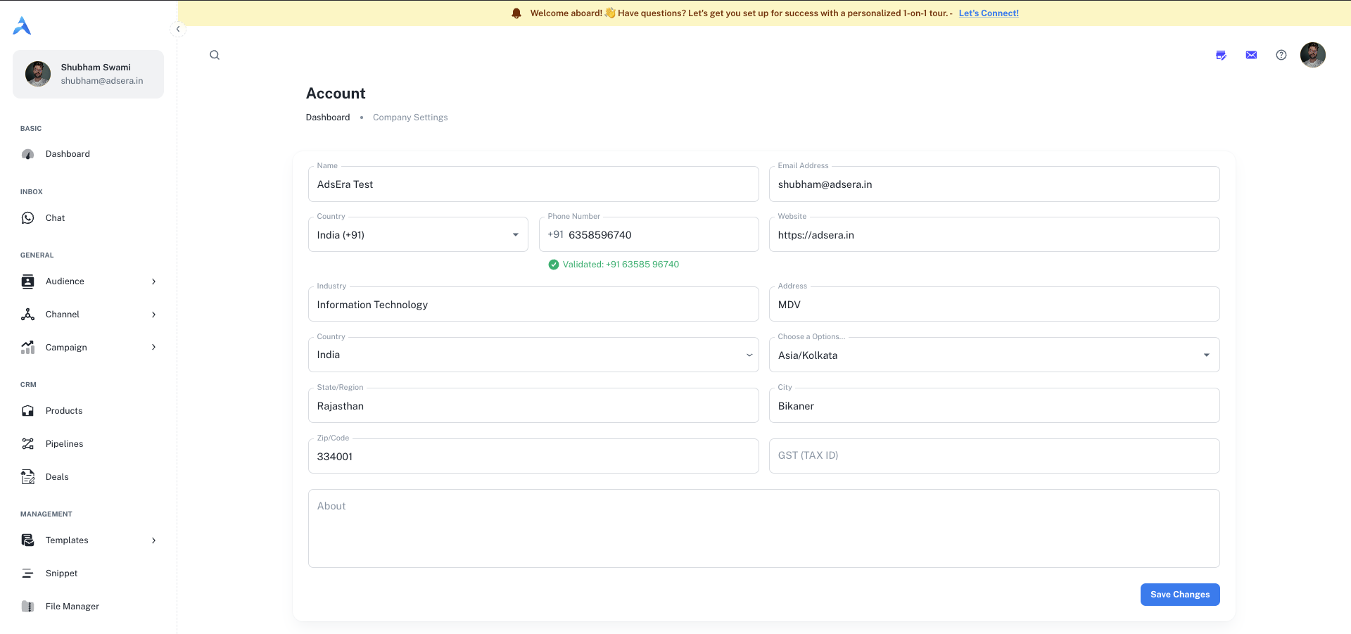The width and height of the screenshot is (1351, 634).
Task: Click the search magnifier icon
Action: point(215,55)
